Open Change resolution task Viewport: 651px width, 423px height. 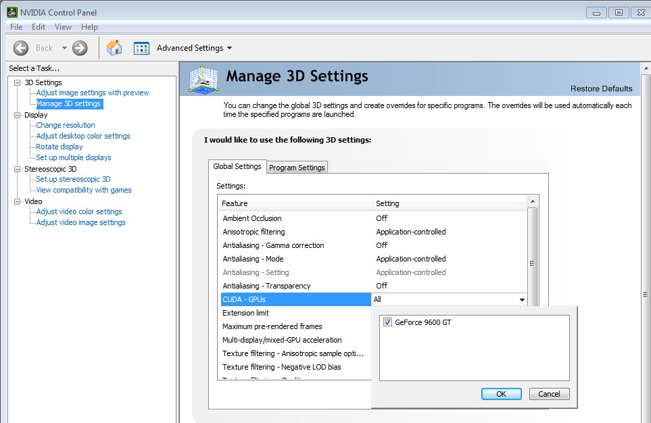click(66, 125)
